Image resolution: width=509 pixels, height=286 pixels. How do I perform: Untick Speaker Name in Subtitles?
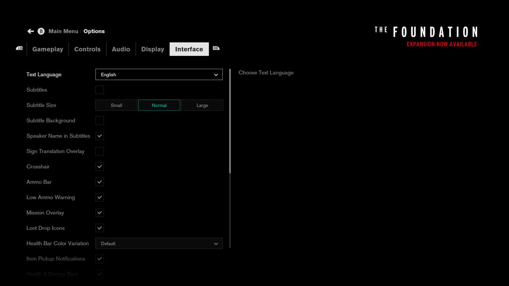point(100,136)
